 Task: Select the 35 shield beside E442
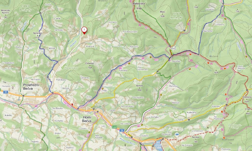click(x=122, y=130)
